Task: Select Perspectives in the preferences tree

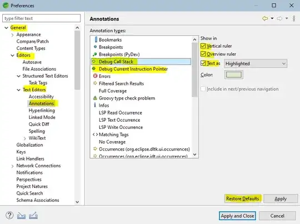Action: coord(29,180)
